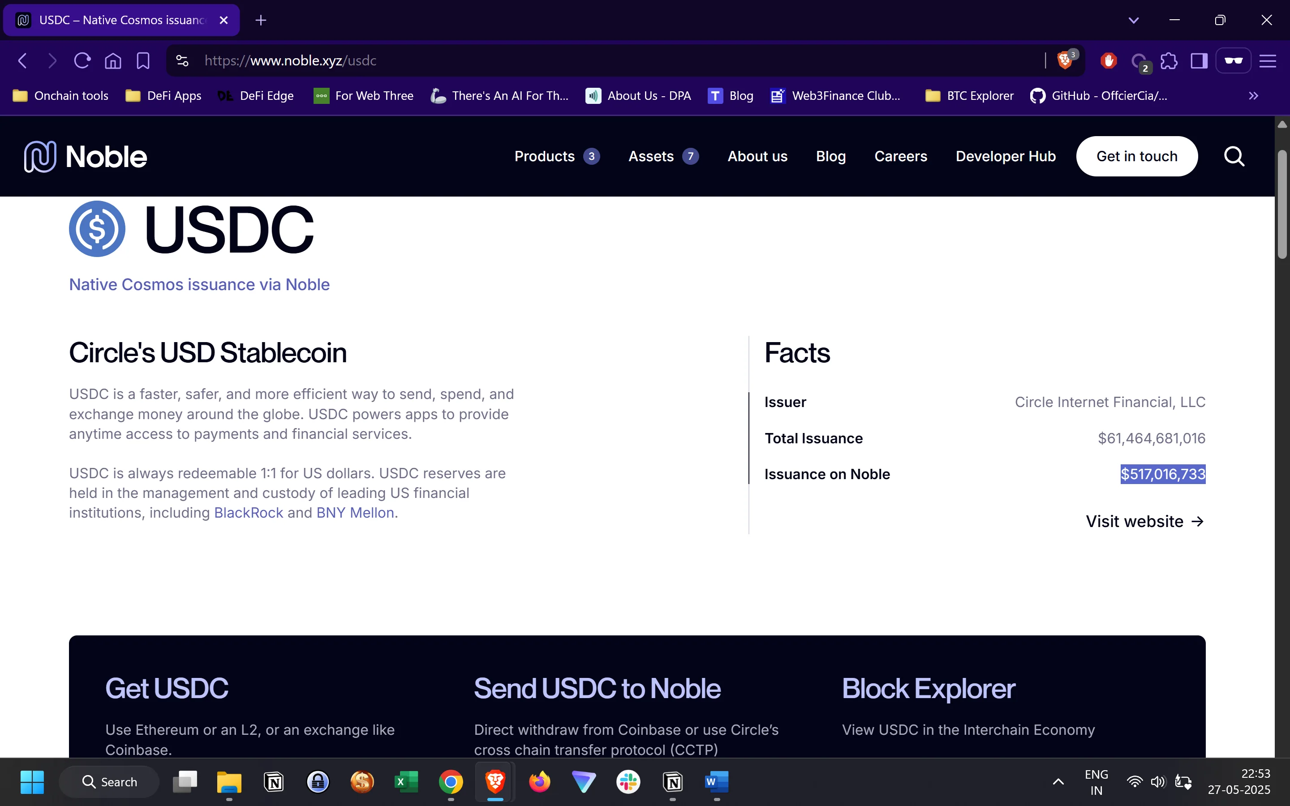The image size is (1290, 806).
Task: Click the scrollbar up arrow
Action: (1282, 124)
